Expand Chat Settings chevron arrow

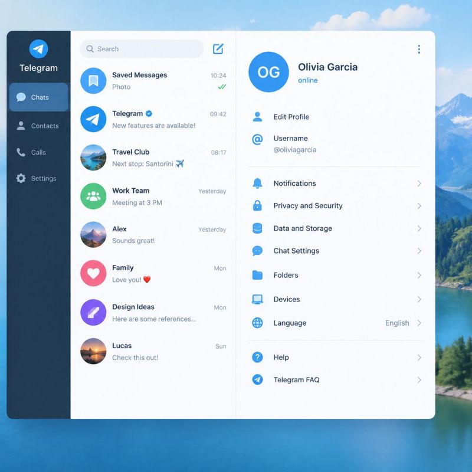(x=419, y=251)
